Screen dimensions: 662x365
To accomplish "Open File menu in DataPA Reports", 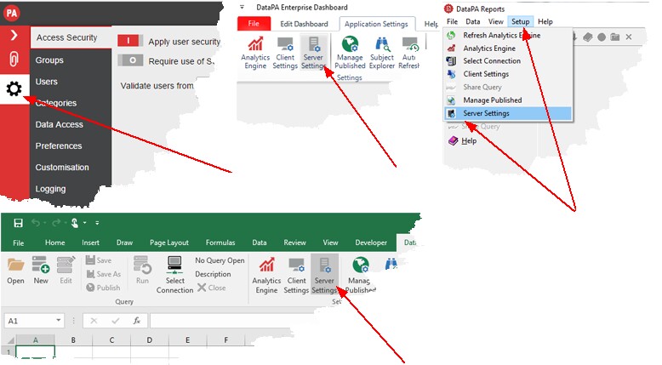I will point(452,21).
